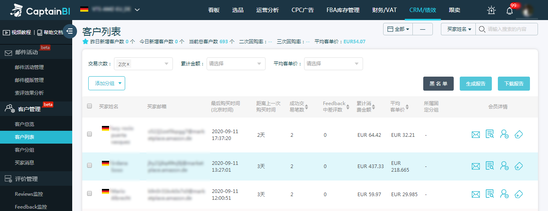Open 客户总览 in sidebar
Screen dimensions: 548x211
pos(24,124)
